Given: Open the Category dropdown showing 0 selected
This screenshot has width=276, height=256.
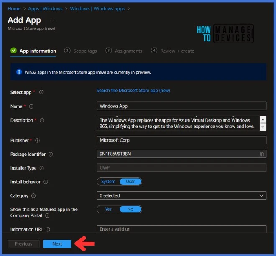Looking at the screenshot, I should click(181, 195).
